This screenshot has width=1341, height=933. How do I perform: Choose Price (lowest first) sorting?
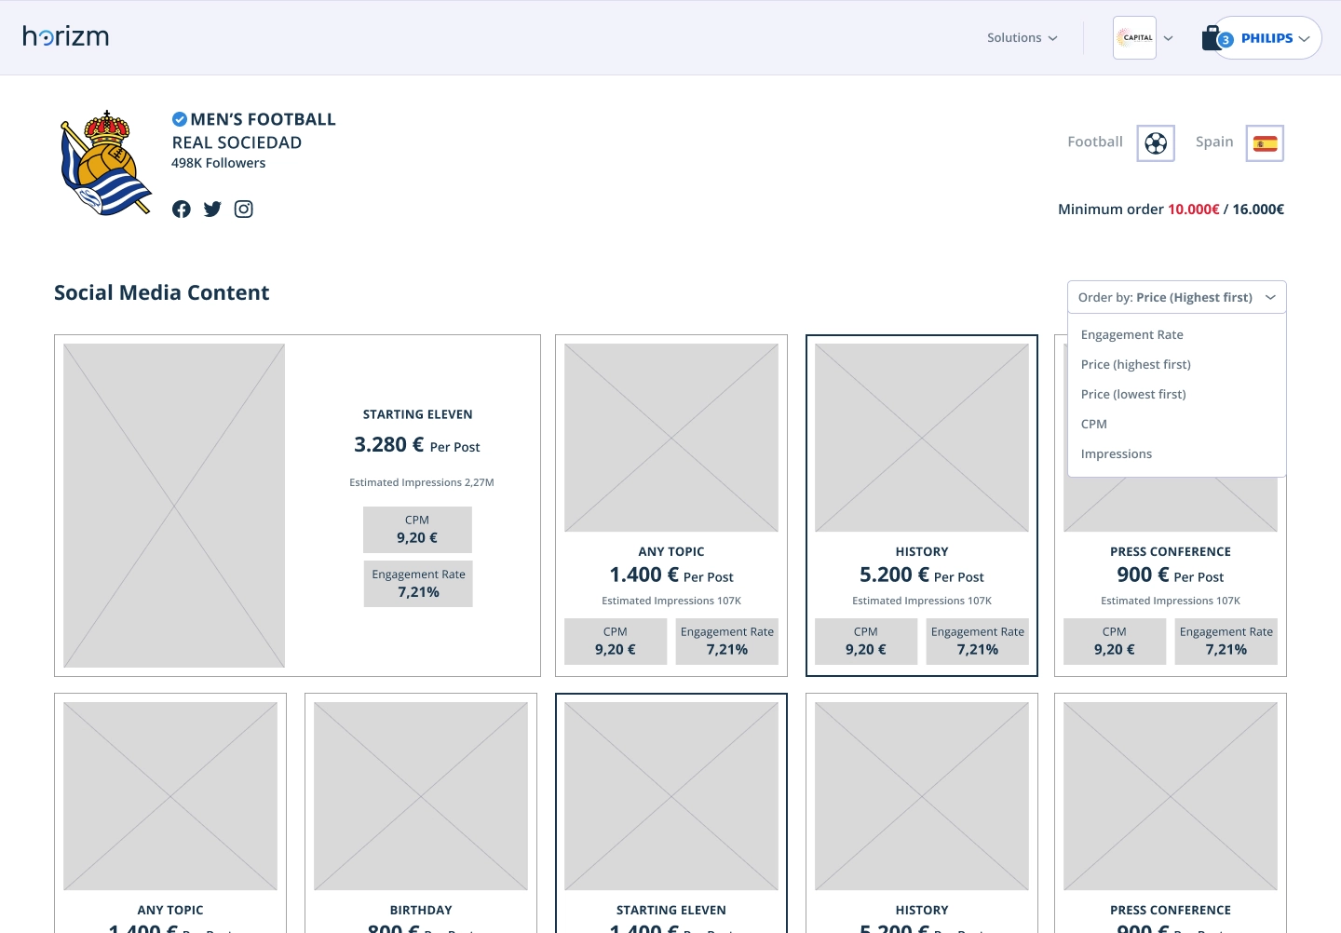(1132, 394)
